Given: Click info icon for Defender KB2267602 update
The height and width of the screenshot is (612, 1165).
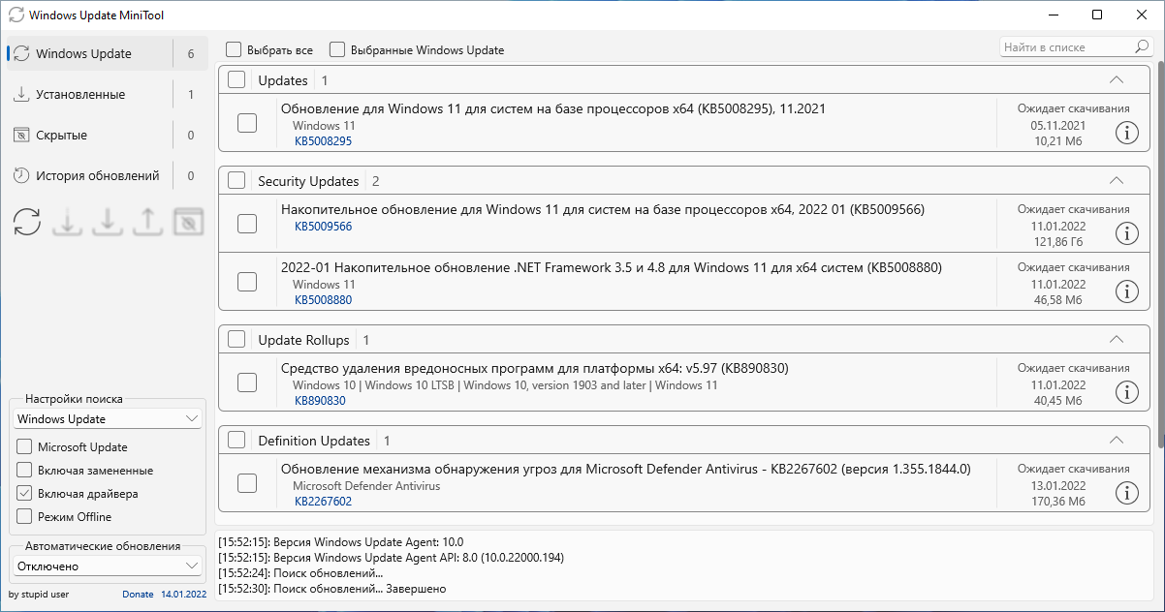Looking at the screenshot, I should (x=1126, y=493).
